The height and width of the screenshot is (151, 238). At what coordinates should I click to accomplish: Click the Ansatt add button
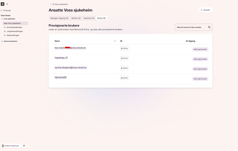[x=205, y=10]
